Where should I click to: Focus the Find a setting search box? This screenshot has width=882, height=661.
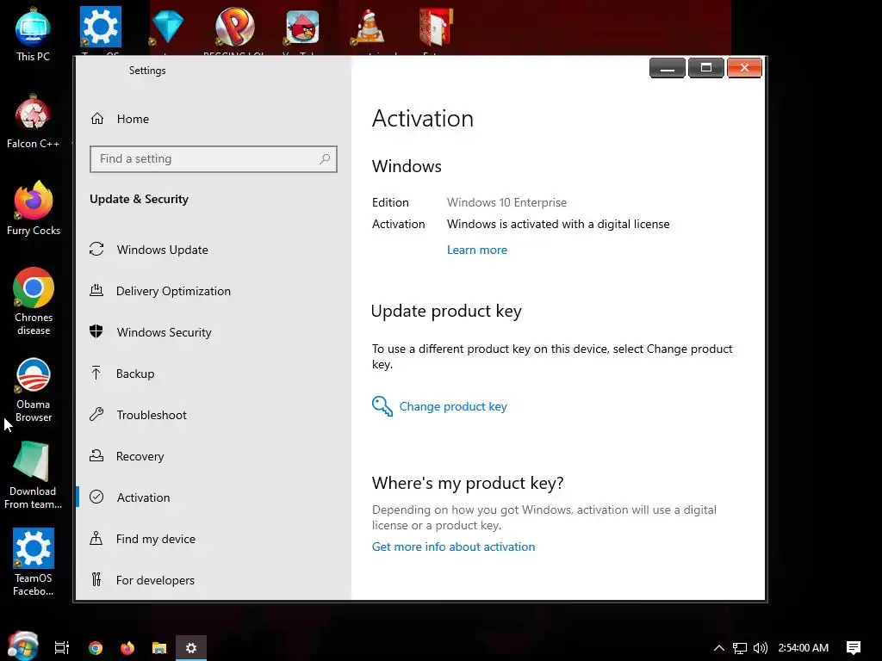(214, 159)
